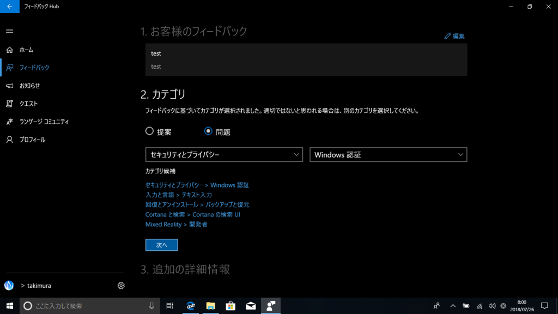Open the Windows Start menu

(x=10, y=306)
